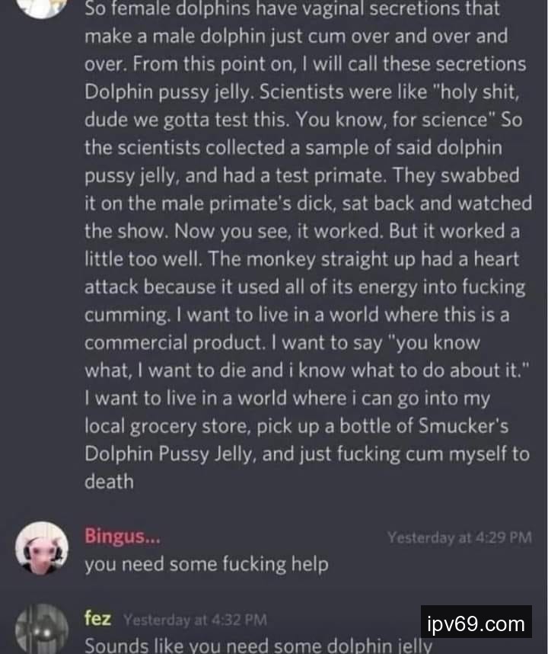Open fez's dark profile avatar
Image resolution: width=548 pixels, height=654 pixels.
pos(42,629)
